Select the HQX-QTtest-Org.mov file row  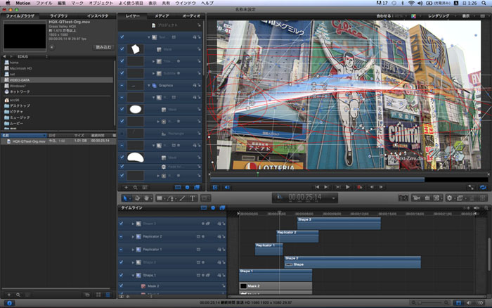[58, 141]
